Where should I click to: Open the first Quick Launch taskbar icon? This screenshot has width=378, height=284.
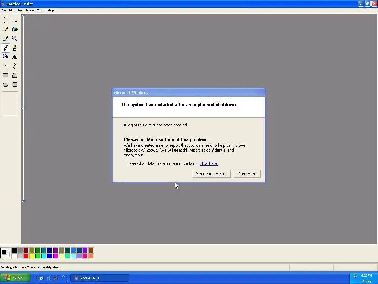(x=41, y=278)
